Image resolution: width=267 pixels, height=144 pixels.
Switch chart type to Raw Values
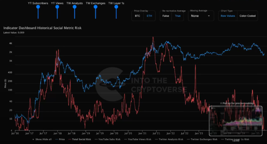(228, 16)
